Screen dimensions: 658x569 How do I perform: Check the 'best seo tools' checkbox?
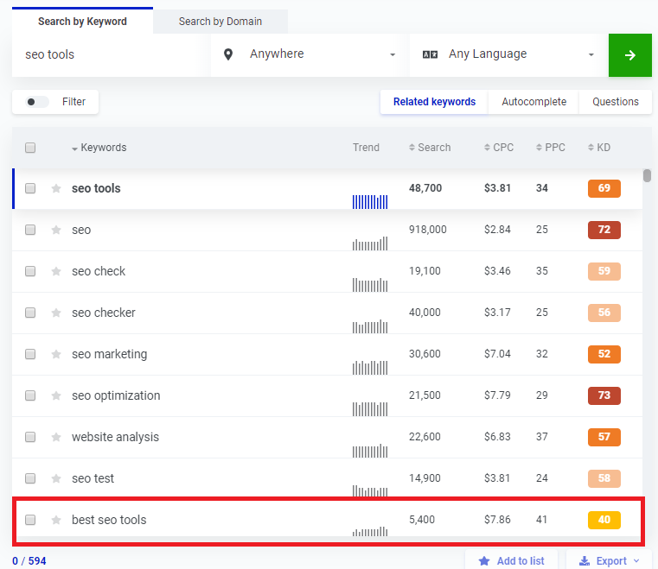tap(30, 520)
